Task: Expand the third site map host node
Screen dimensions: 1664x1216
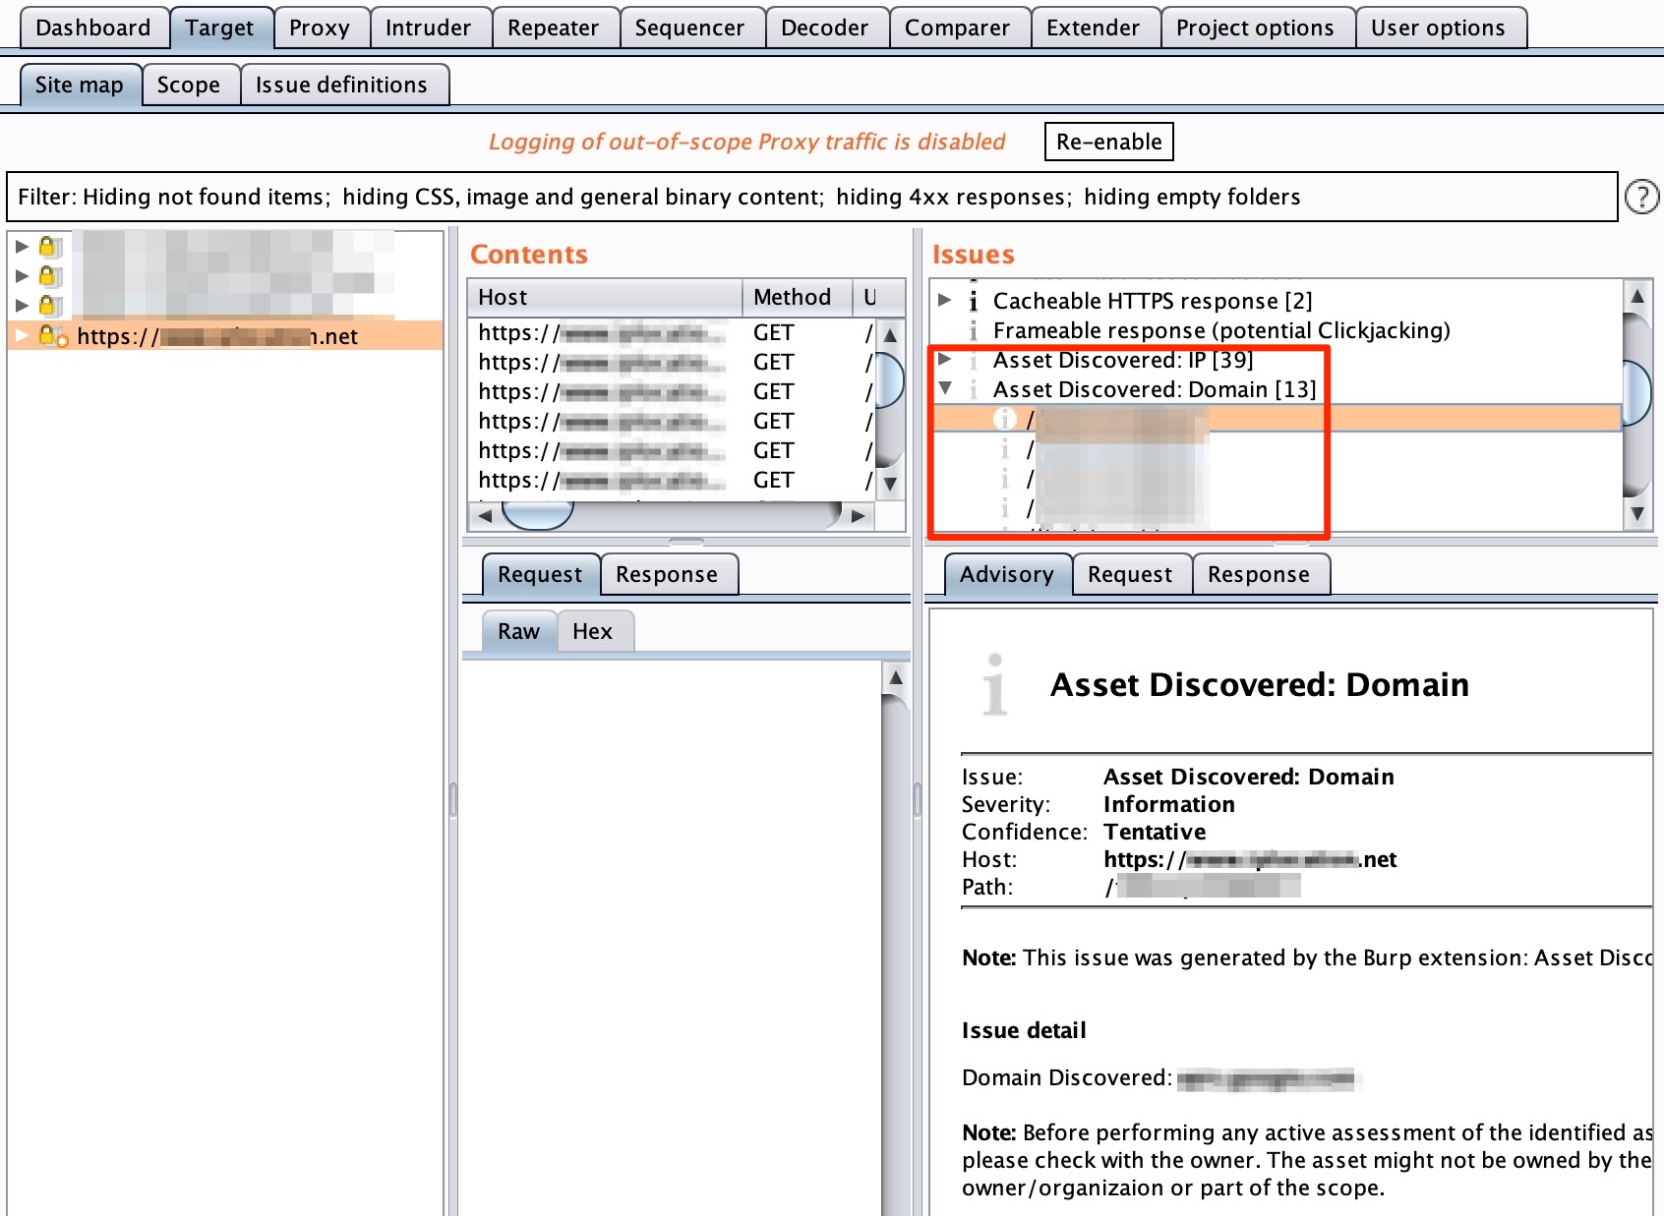Action: click(22, 305)
